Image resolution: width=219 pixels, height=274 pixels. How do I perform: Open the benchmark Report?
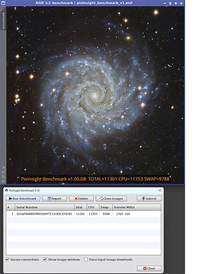[54, 199]
